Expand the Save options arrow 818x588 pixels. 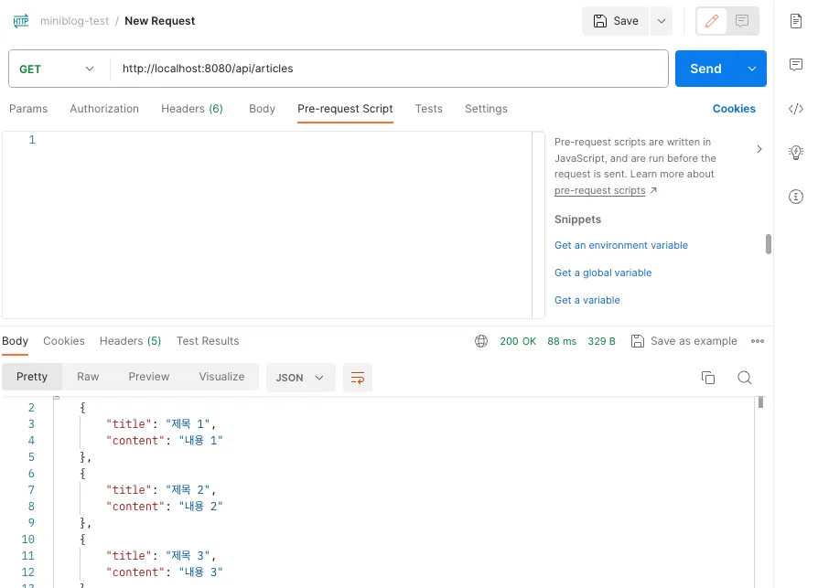point(662,21)
